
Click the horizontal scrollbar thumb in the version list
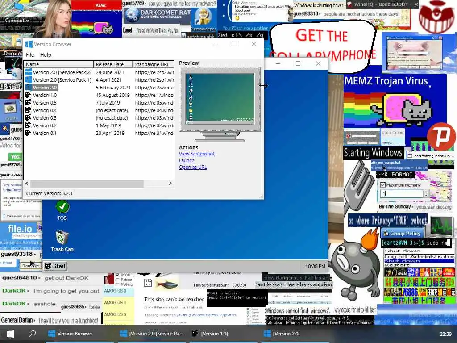87,184
